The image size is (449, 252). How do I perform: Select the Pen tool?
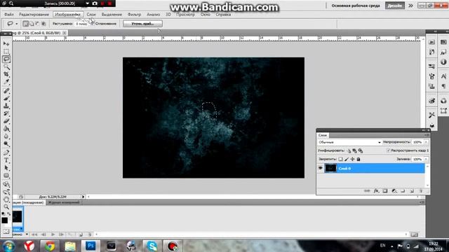pyautogui.click(x=6, y=153)
